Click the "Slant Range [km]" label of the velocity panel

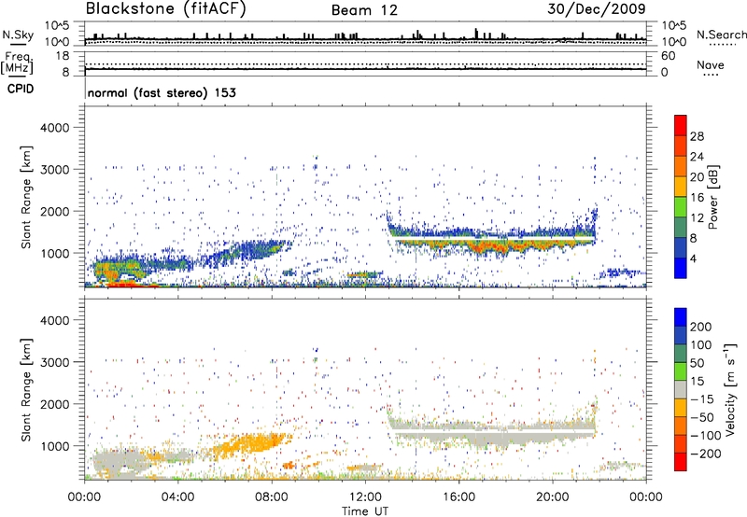click(x=26, y=389)
